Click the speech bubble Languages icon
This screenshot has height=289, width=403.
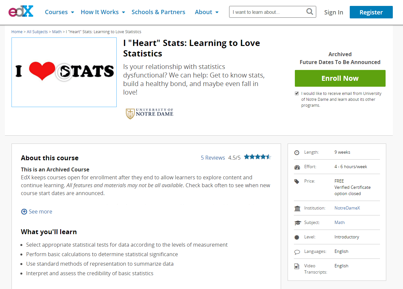tap(297, 252)
